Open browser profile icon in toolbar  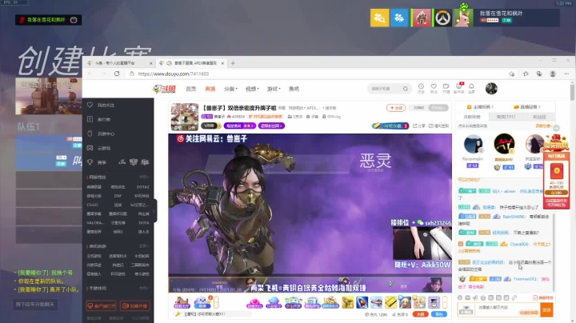[x=553, y=74]
